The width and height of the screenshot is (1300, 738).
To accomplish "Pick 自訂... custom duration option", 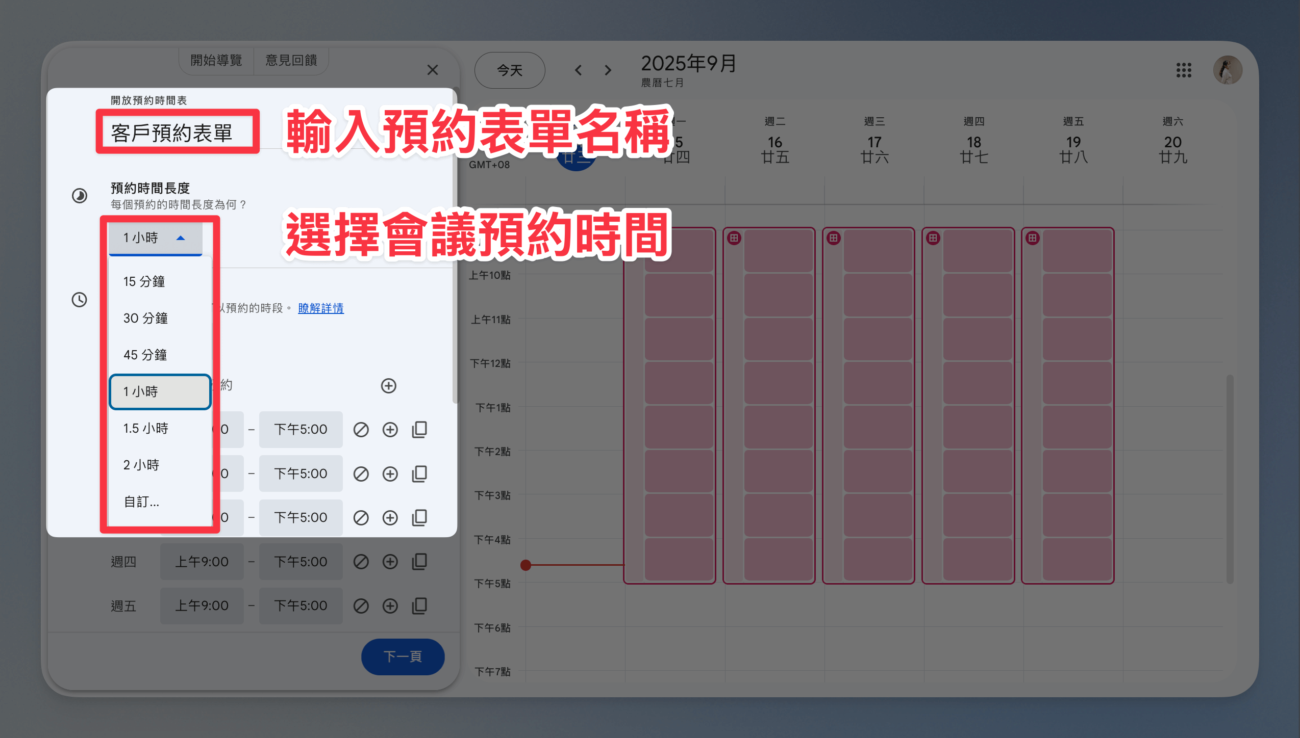I will [141, 502].
